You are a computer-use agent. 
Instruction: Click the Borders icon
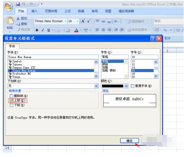point(58,30)
